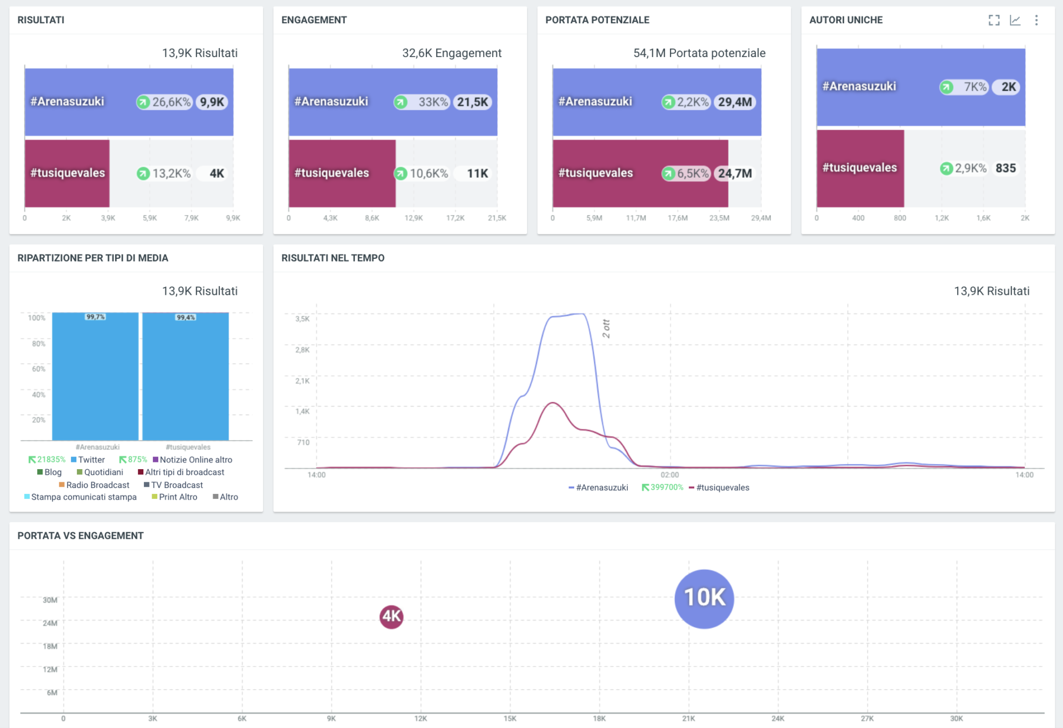The image size is (1063, 728).
Task: Toggle Quotidiani legend entry
Action: tap(100, 472)
